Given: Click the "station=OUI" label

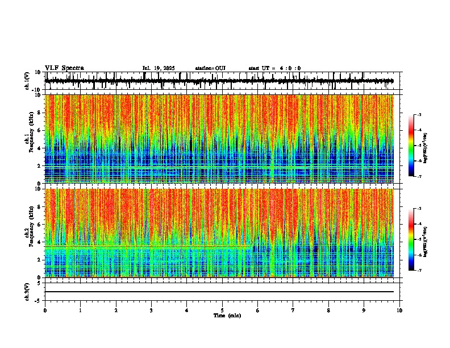Looking at the screenshot, I should (x=210, y=68).
